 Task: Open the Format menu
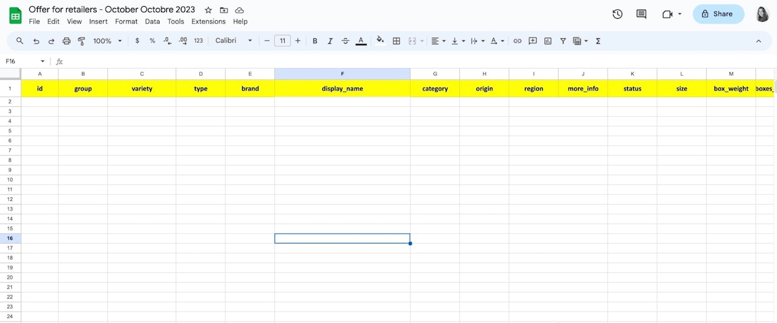pos(126,21)
